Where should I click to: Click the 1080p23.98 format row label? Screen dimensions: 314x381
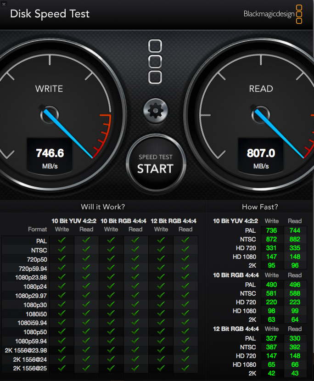[31, 278]
